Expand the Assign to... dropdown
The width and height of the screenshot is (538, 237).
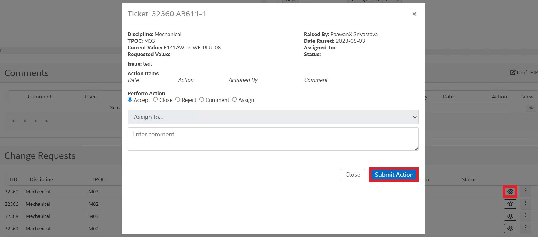(273, 117)
